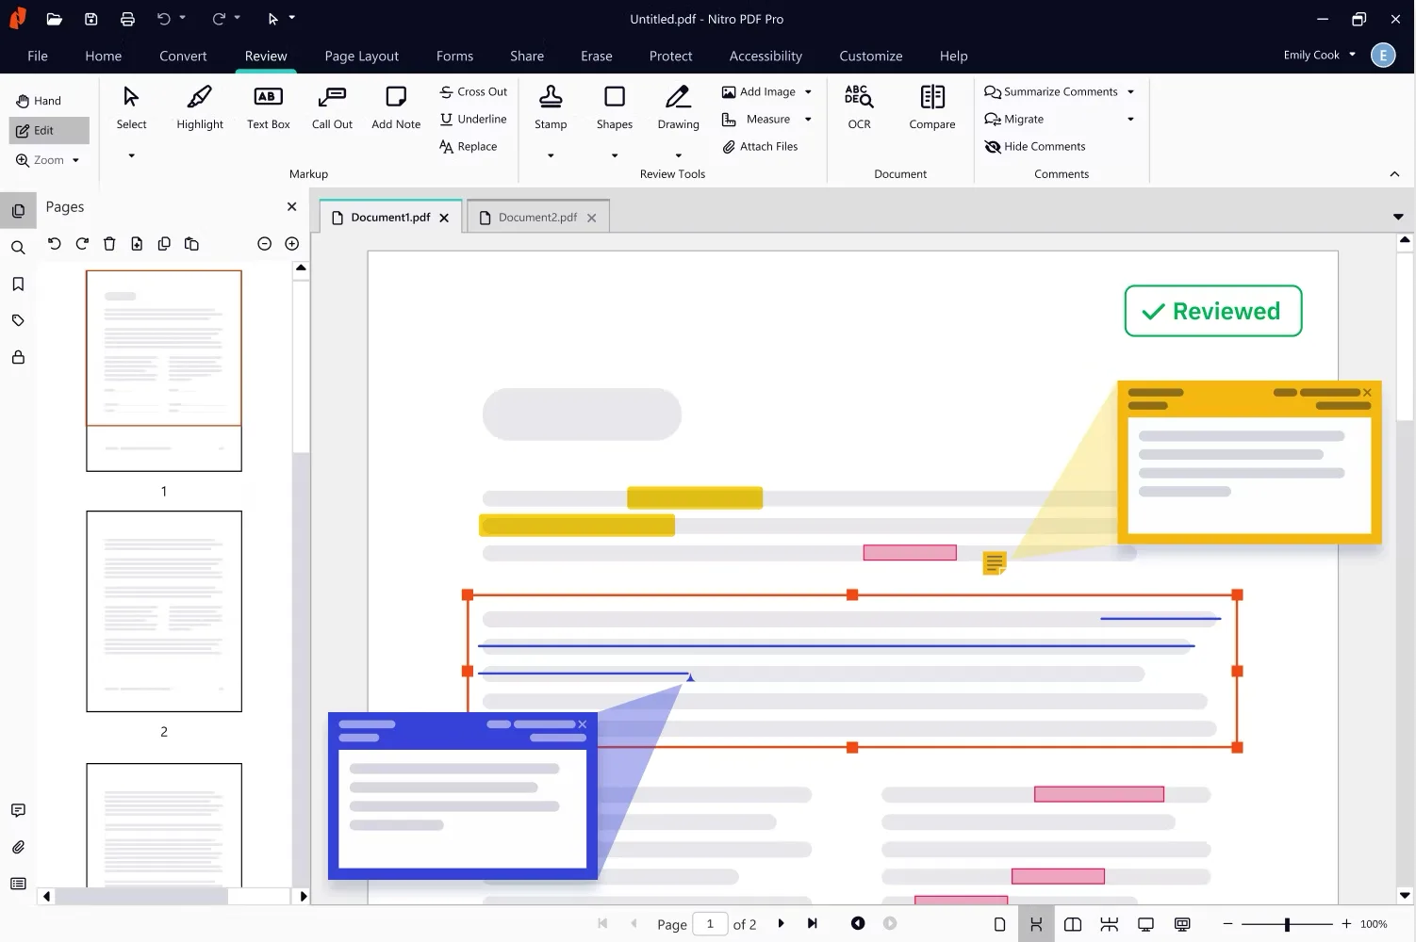Zoom in page thumbnails

pos(292,244)
